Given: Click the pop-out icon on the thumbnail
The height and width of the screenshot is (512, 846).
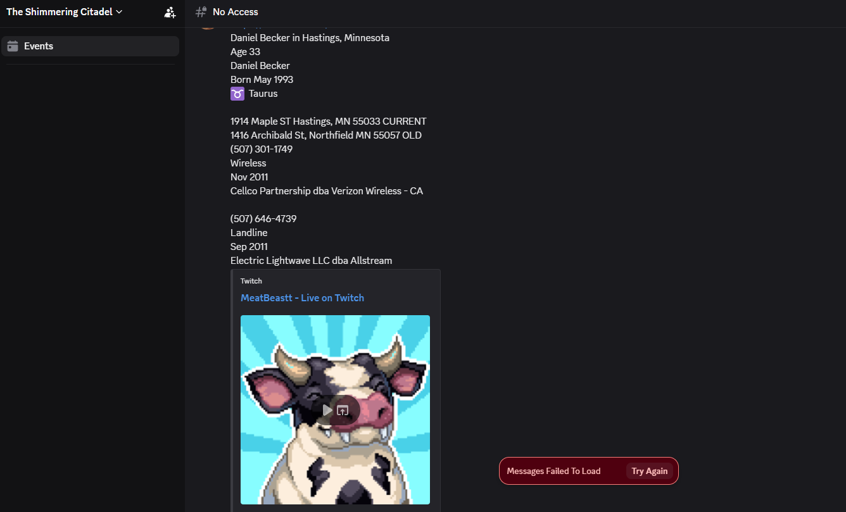Looking at the screenshot, I should [x=343, y=410].
